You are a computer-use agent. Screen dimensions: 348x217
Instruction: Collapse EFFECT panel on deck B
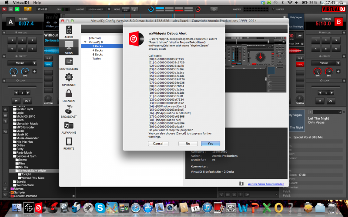point(344,56)
